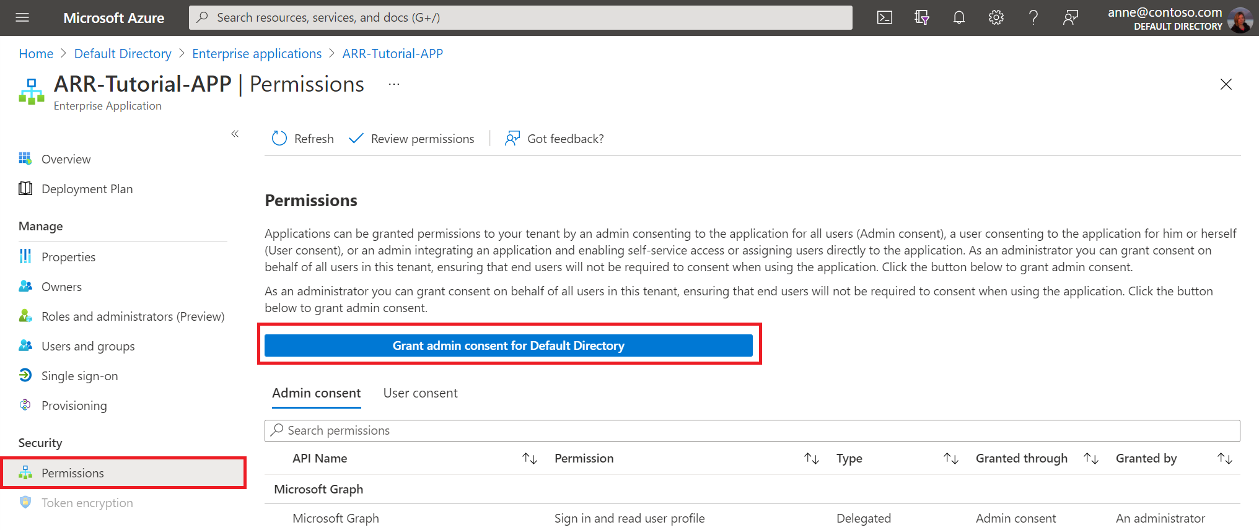The height and width of the screenshot is (530, 1259).
Task: Click the Microsoft Graph API name cell
Action: tap(336, 518)
